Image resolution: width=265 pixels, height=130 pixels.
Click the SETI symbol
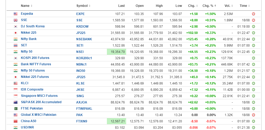tap(80, 46)
